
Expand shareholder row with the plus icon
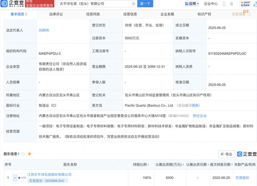(x=15, y=178)
